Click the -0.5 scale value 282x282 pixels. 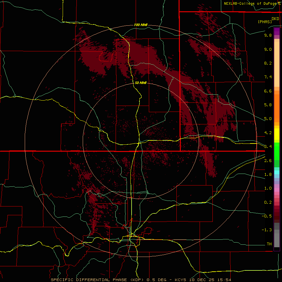pos(267,216)
